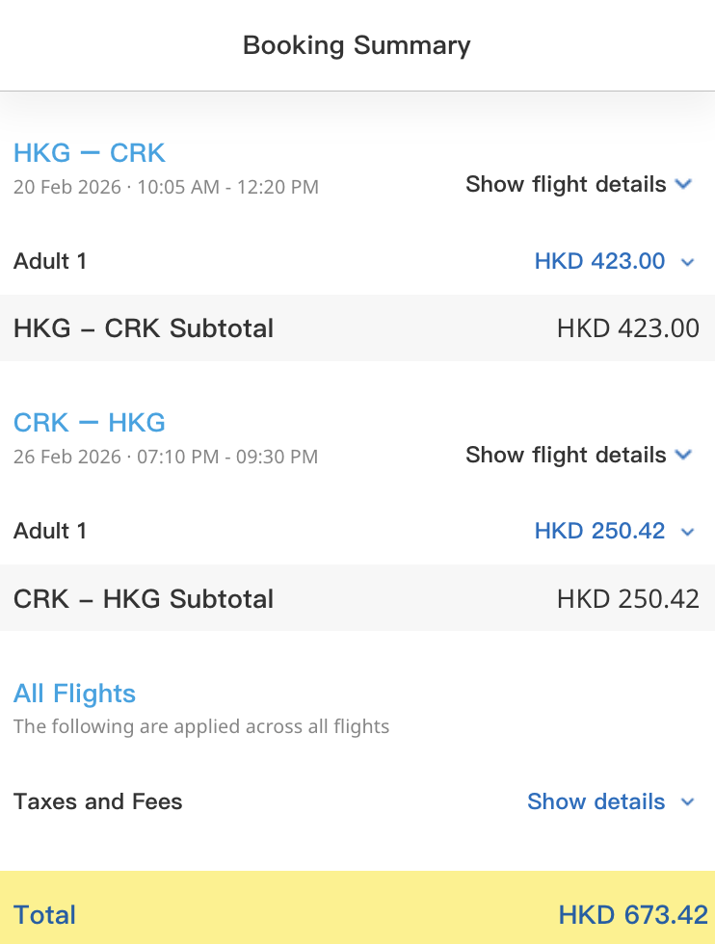Click Show flight details for HKG–CRK flight
This screenshot has height=944, width=715.
pos(566,184)
